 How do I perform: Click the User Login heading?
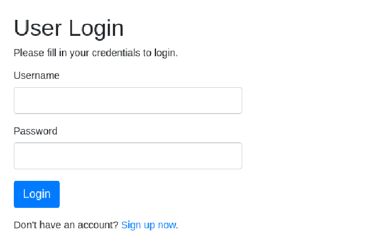pyautogui.click(x=69, y=28)
